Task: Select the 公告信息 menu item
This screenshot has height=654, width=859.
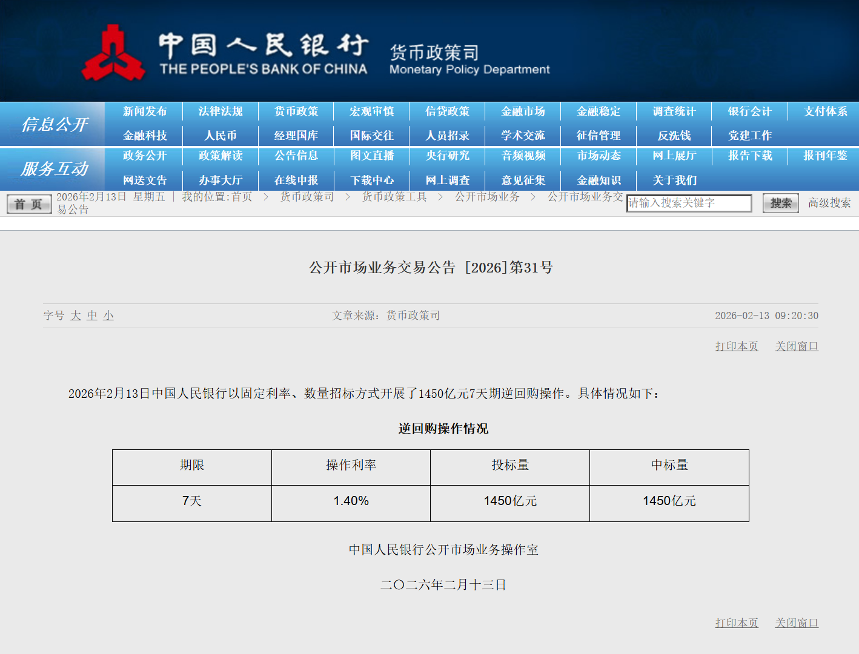Action: point(296,156)
